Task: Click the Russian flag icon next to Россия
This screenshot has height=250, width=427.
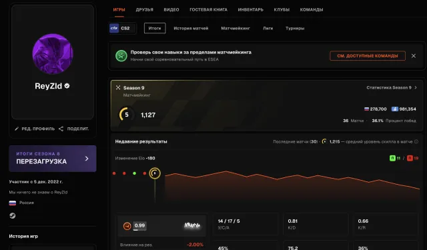Action: (x=13, y=203)
